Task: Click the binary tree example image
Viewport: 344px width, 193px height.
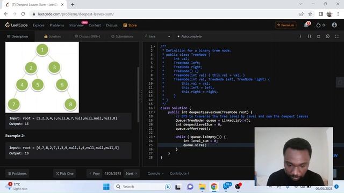Action: 42,77
